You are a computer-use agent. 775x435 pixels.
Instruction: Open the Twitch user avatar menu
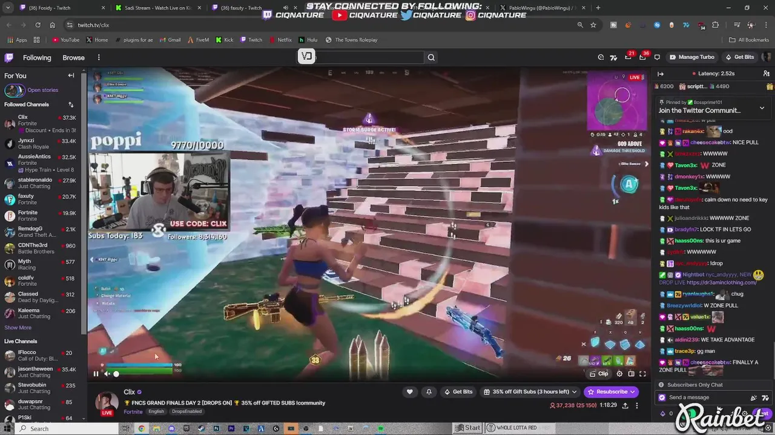point(766,57)
